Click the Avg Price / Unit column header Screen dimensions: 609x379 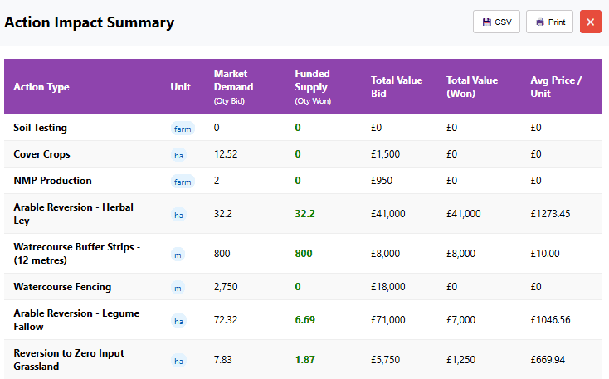(x=556, y=86)
